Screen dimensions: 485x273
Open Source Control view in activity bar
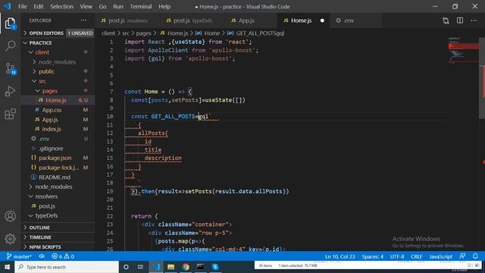11,69
